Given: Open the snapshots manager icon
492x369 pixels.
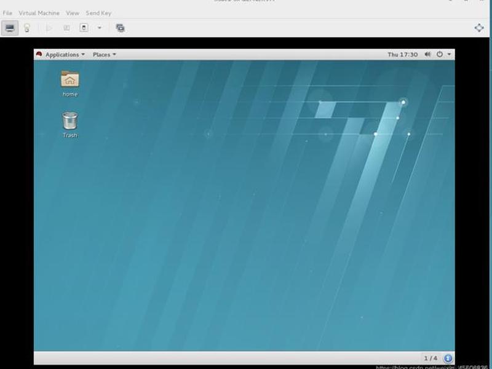Looking at the screenshot, I should point(120,28).
